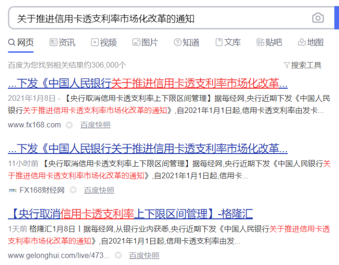Click result count text 百度为您找到相关结果约306,000个
This screenshot has width=339, height=265.
[x=67, y=65]
